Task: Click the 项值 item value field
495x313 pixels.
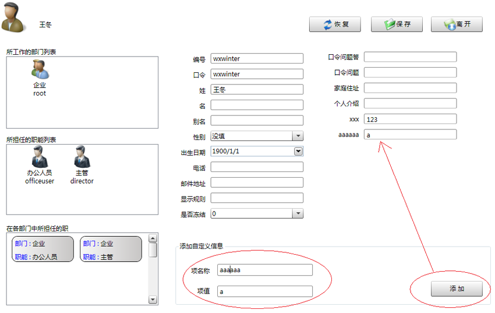Action: tap(265, 291)
